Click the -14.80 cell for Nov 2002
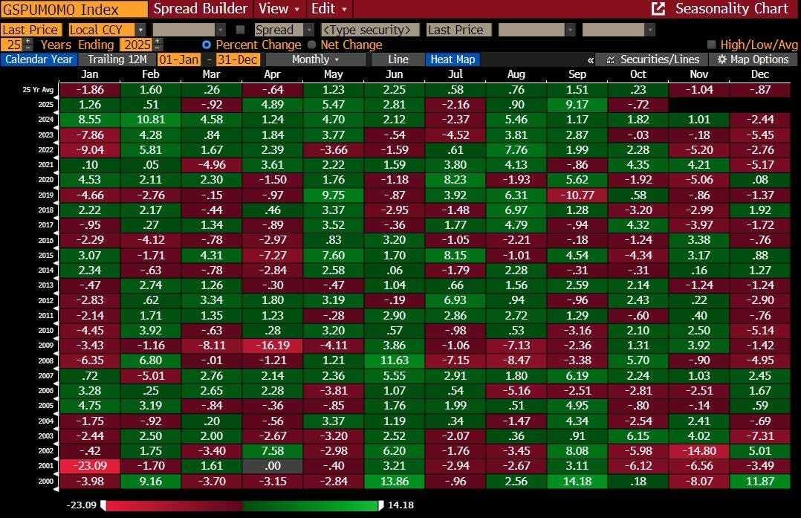 point(698,450)
